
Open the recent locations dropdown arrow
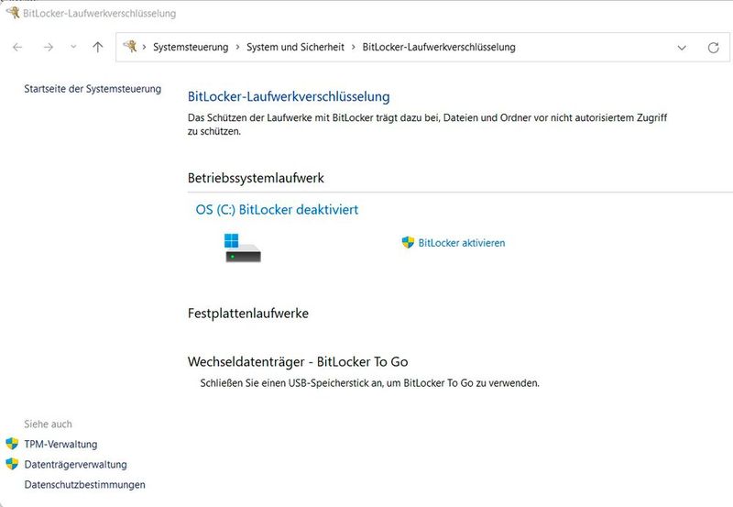click(73, 47)
